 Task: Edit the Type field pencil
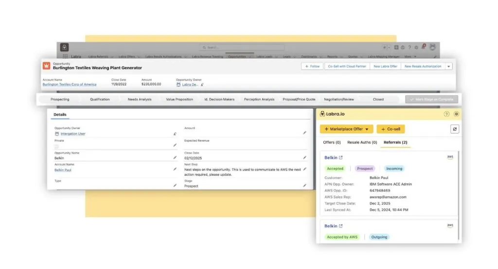pyautogui.click(x=175, y=185)
